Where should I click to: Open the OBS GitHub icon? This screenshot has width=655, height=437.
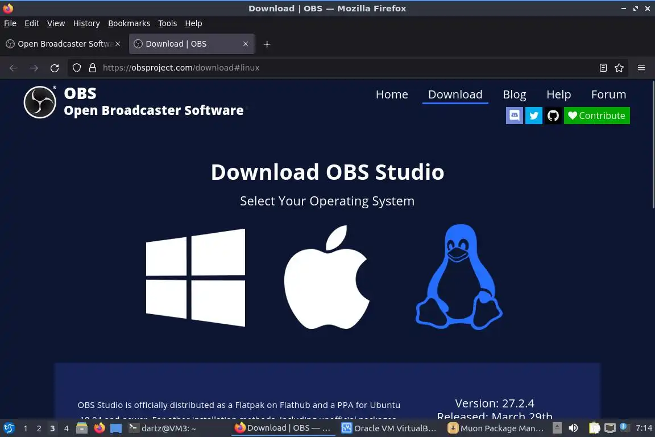coord(553,116)
